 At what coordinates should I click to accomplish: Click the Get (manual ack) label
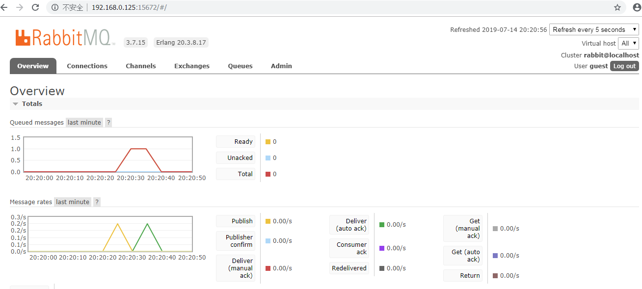463,228
